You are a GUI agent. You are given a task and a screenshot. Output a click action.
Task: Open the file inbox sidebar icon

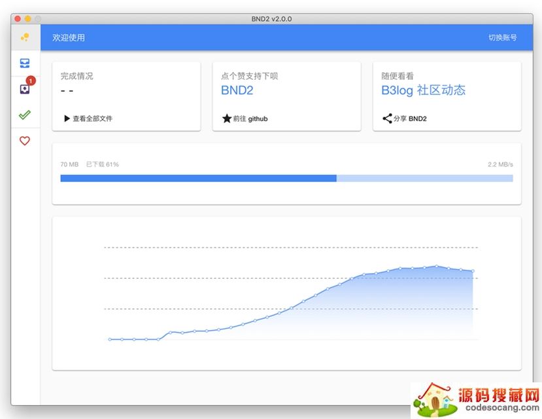click(x=25, y=64)
